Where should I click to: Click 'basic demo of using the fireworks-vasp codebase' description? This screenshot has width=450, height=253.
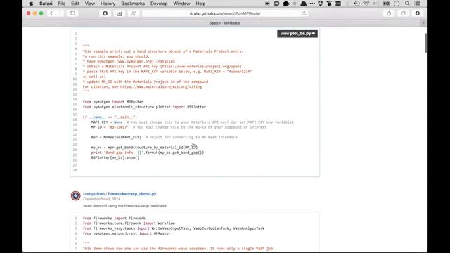point(124,206)
